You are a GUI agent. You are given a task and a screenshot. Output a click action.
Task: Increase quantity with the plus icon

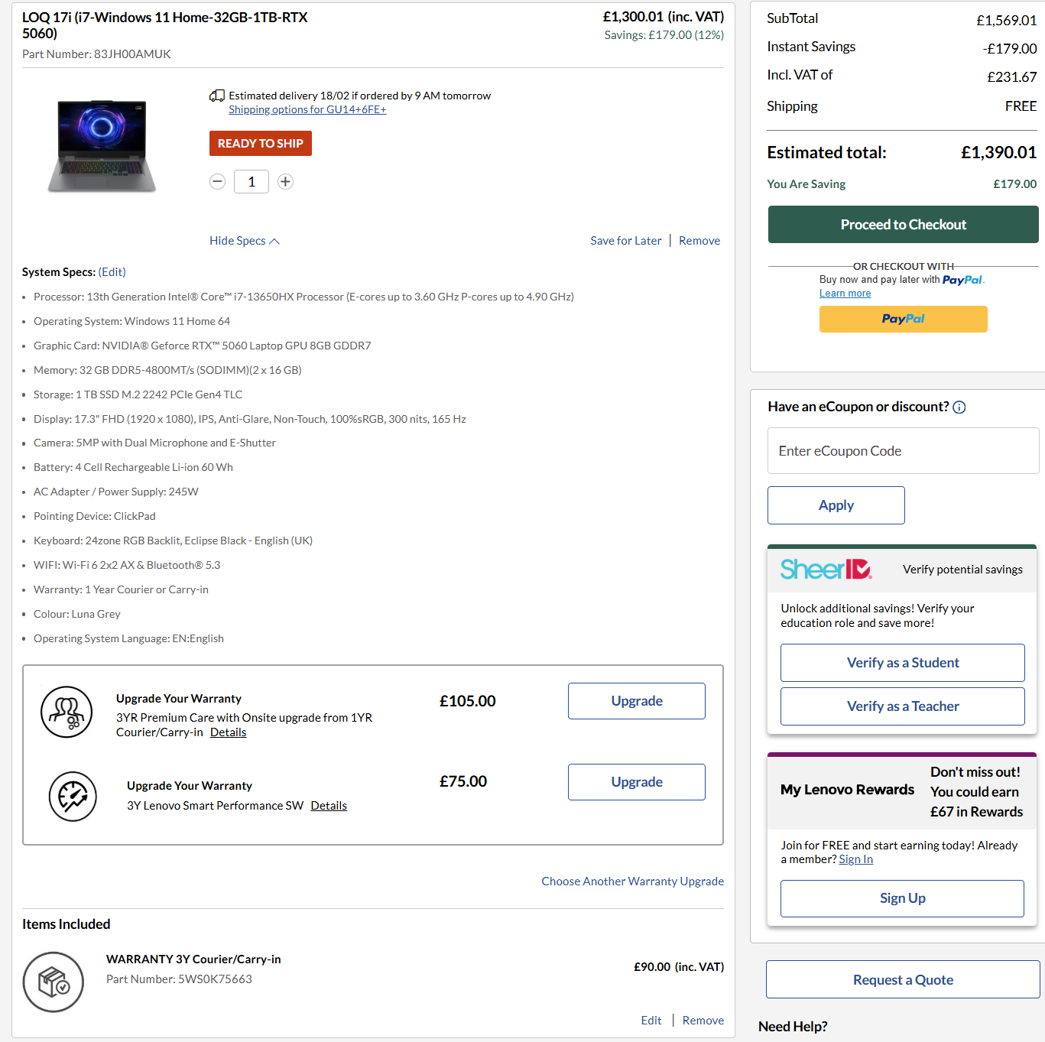click(285, 181)
